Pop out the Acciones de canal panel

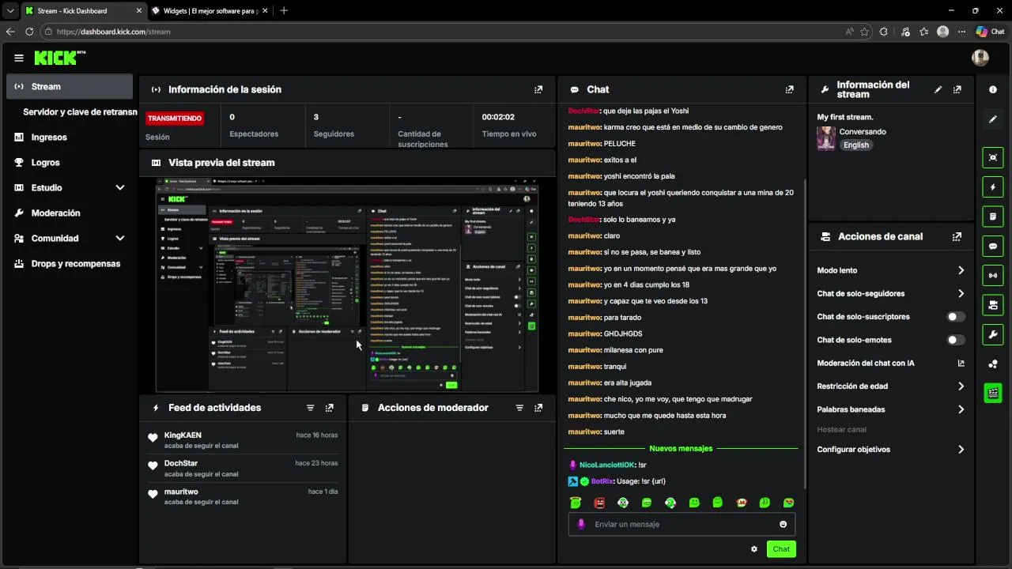click(957, 236)
